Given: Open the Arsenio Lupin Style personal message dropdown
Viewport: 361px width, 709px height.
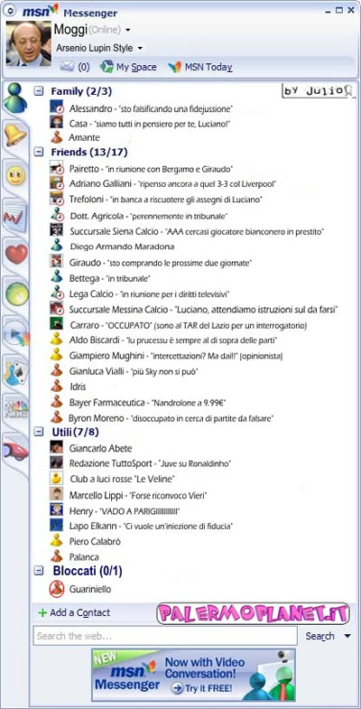Looking at the screenshot, I should click(140, 48).
